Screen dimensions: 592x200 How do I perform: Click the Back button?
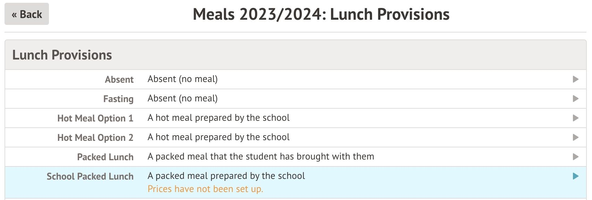(x=27, y=14)
